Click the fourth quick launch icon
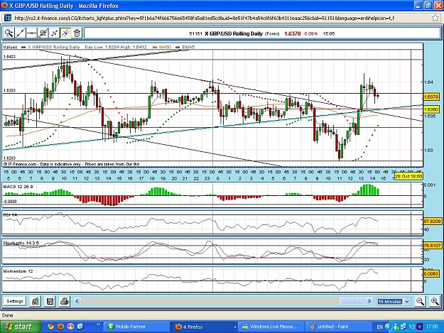 [80, 327]
